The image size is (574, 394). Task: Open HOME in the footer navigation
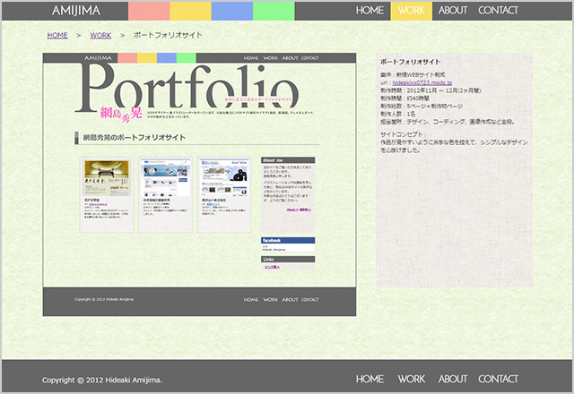click(x=370, y=379)
